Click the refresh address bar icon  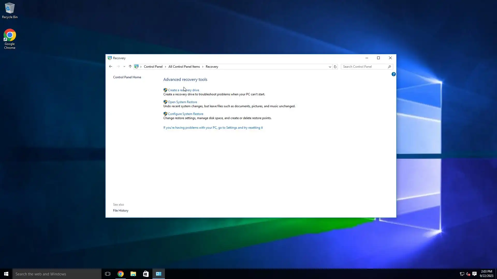pos(335,67)
